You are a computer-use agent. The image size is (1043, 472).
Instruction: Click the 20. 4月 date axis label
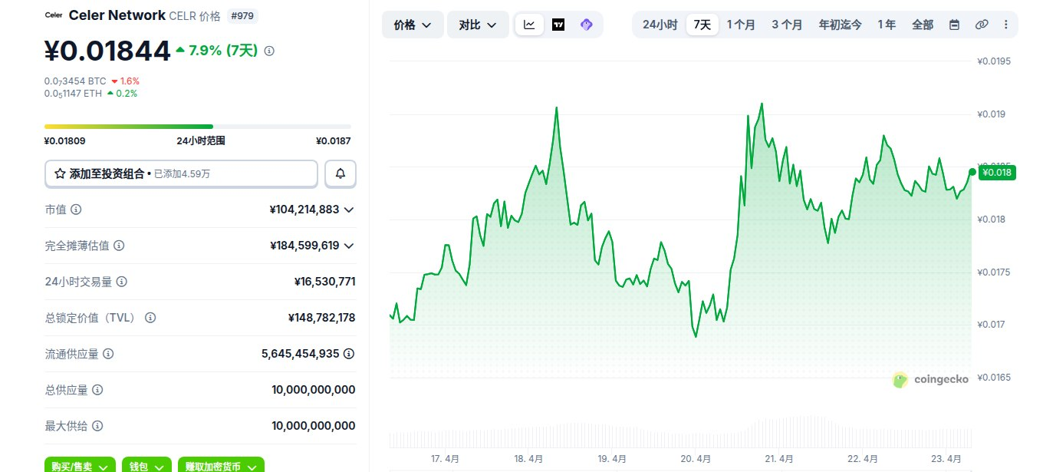[x=695, y=459]
